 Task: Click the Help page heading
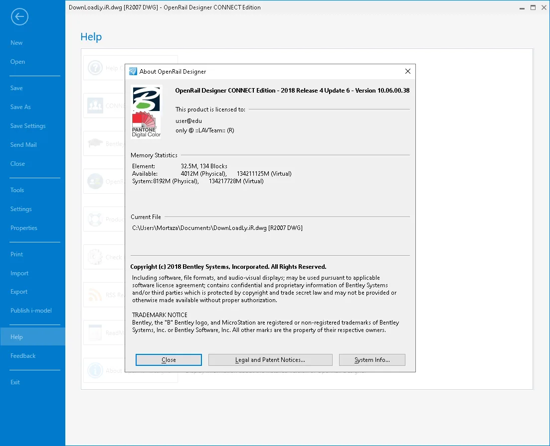tap(91, 37)
